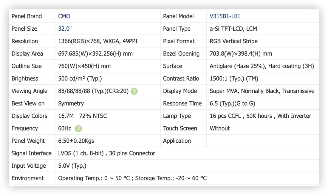328x195 pixels.
Task: Click the 1500:1 (Typ.) (TM) value
Action: pos(234,79)
